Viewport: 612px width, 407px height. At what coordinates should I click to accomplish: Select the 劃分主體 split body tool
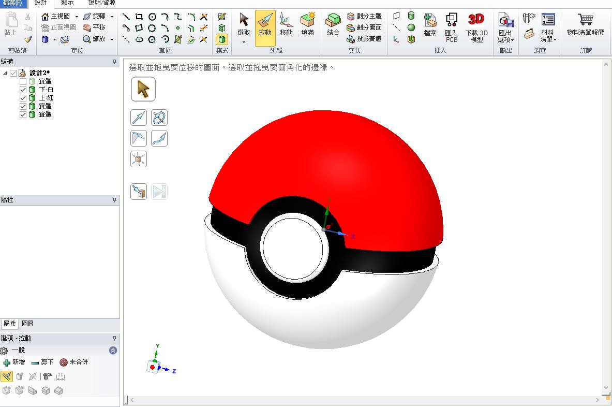(x=364, y=16)
